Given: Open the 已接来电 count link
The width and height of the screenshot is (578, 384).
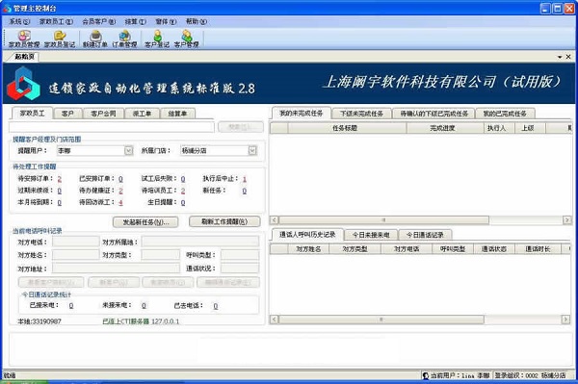Looking at the screenshot, I should (71, 306).
